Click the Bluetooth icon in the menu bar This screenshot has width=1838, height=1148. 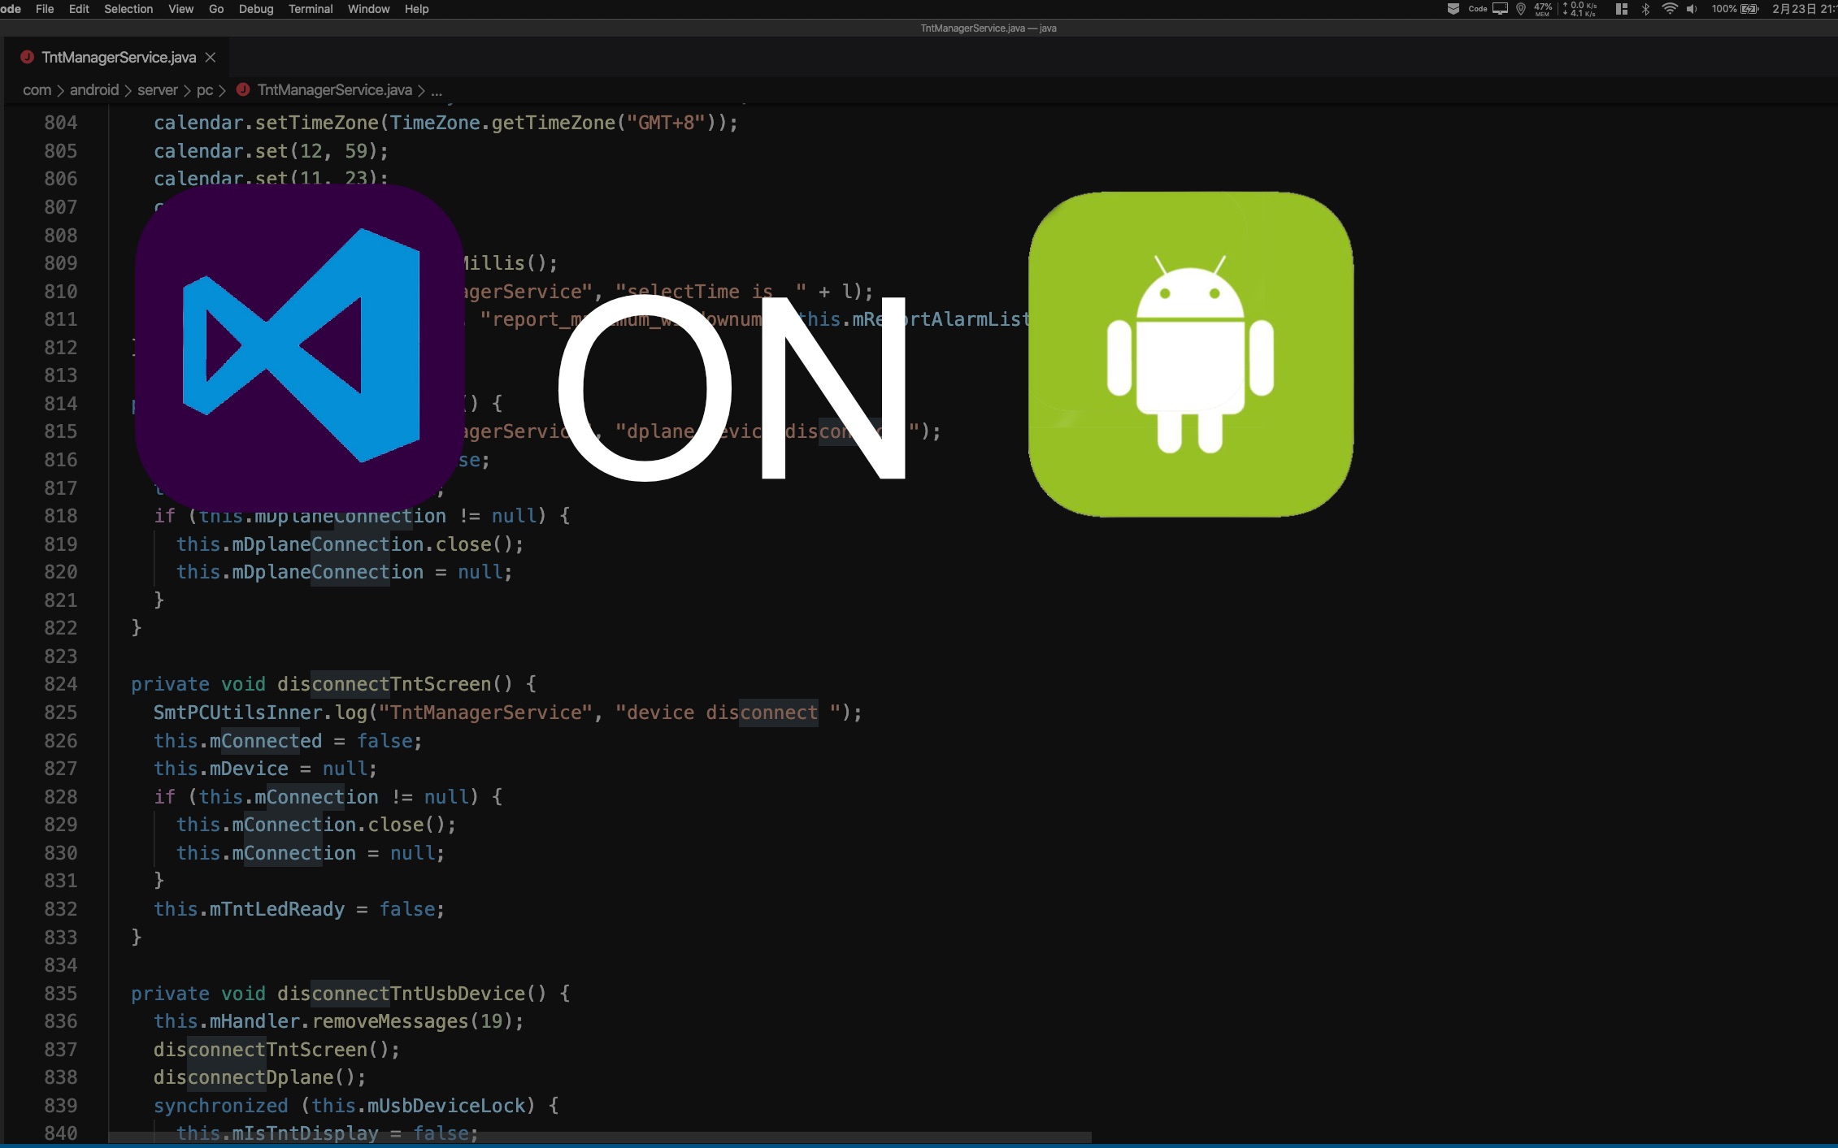[x=1645, y=9]
